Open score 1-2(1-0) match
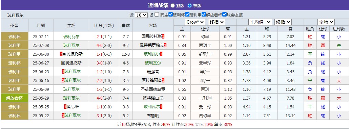The image size is (349, 129). 104,72
